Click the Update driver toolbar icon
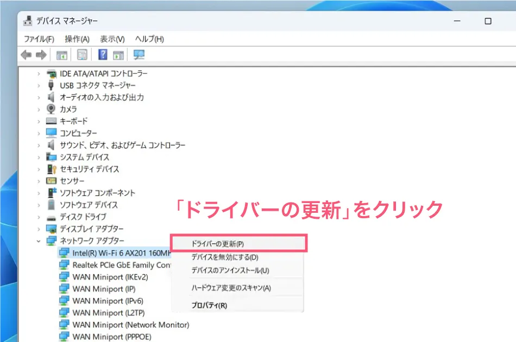This screenshot has width=516, height=342. [x=117, y=54]
